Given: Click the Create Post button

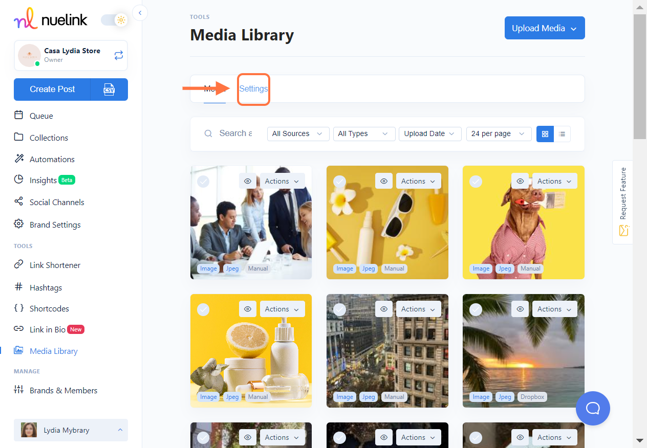Looking at the screenshot, I should (52, 89).
